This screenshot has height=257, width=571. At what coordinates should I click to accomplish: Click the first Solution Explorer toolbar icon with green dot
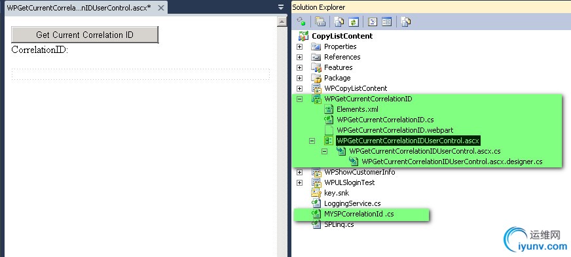[301, 22]
